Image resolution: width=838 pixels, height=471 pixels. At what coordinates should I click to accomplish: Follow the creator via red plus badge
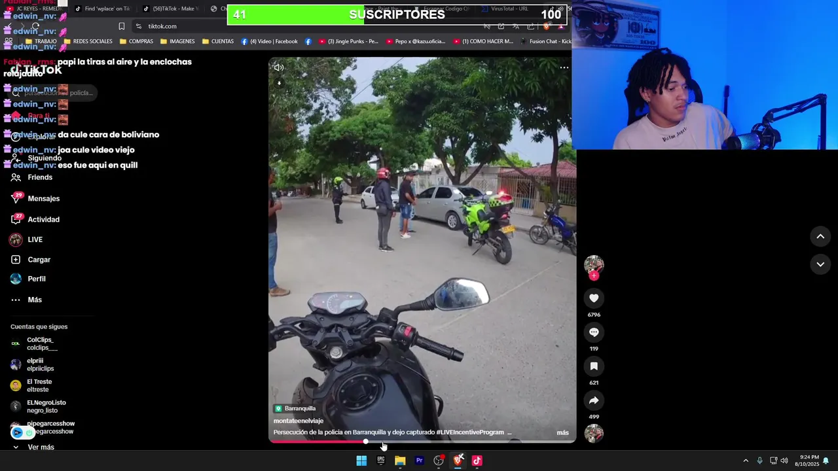[594, 275]
